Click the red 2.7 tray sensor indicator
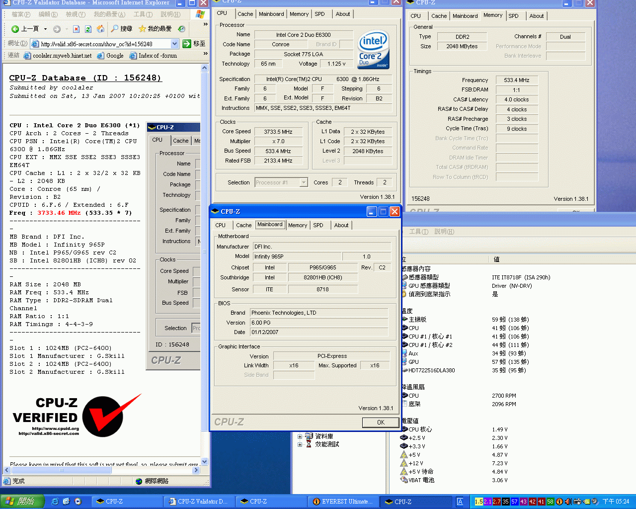The height and width of the screenshot is (509, 636). [496, 502]
